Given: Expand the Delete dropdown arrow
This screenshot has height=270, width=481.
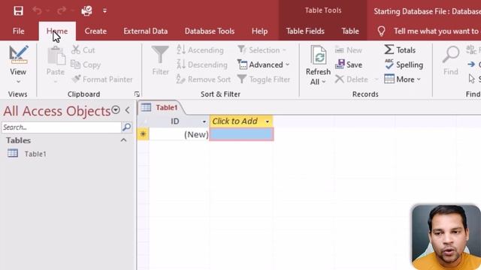Looking at the screenshot, I should [x=377, y=79].
